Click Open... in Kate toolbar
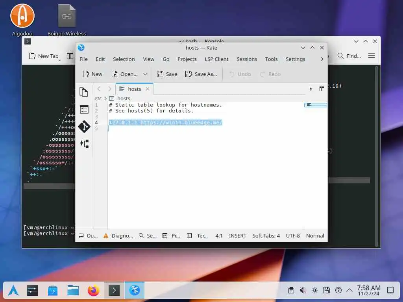403x302 pixels. click(x=125, y=74)
